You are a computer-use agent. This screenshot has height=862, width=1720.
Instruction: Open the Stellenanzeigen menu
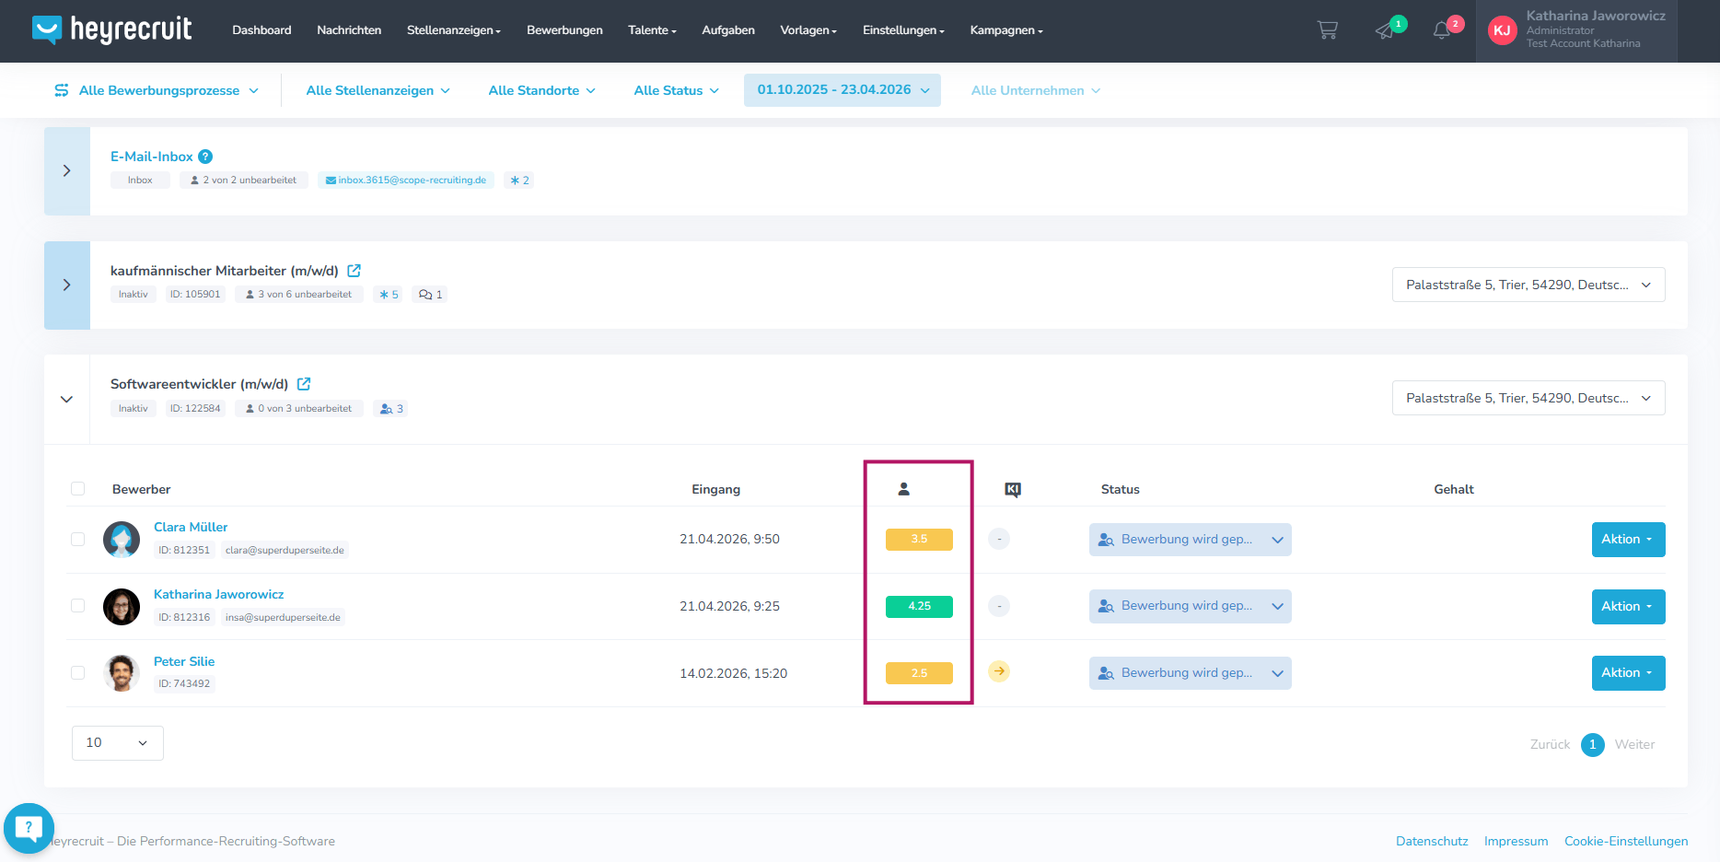pos(454,30)
